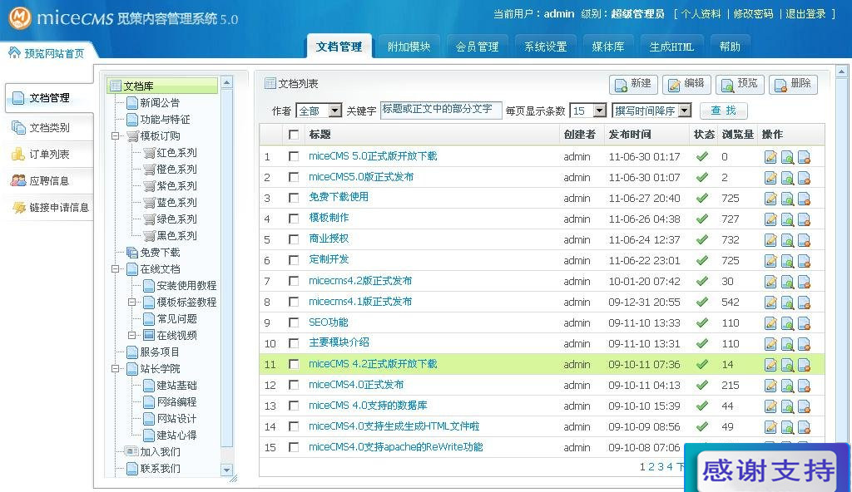Image resolution: width=852 pixels, height=492 pixels.
Task: Click preview icon for miceCMS5.0版正式发布 row
Action: click(x=787, y=178)
